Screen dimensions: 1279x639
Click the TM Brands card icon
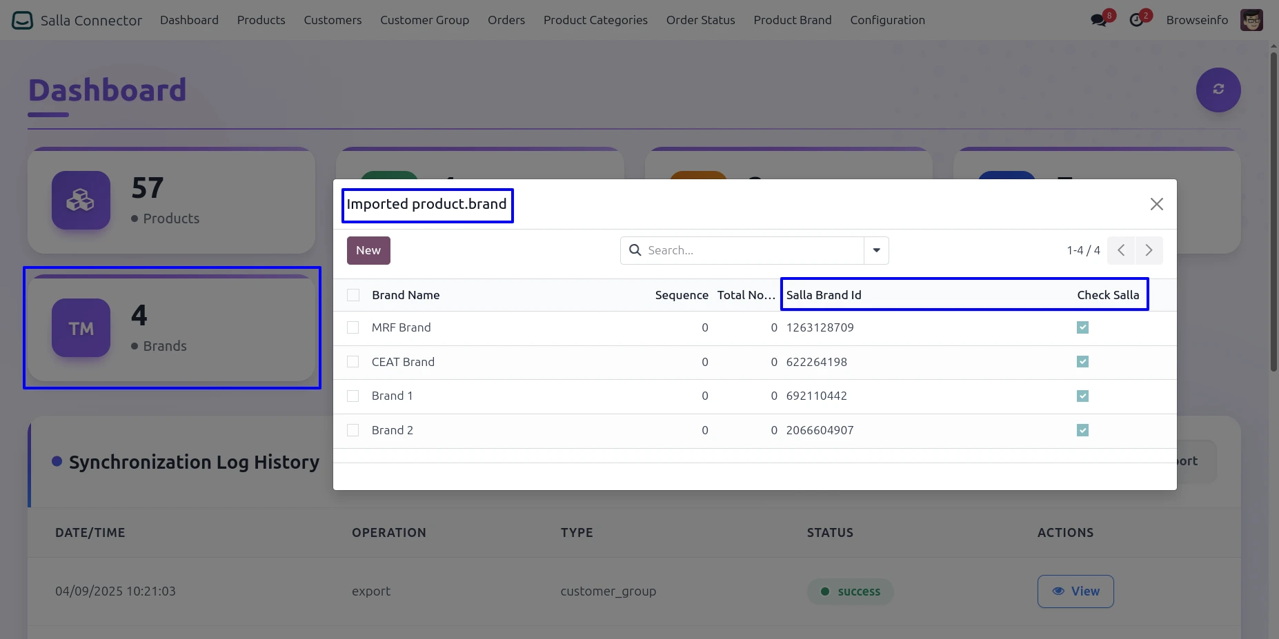[81, 328]
